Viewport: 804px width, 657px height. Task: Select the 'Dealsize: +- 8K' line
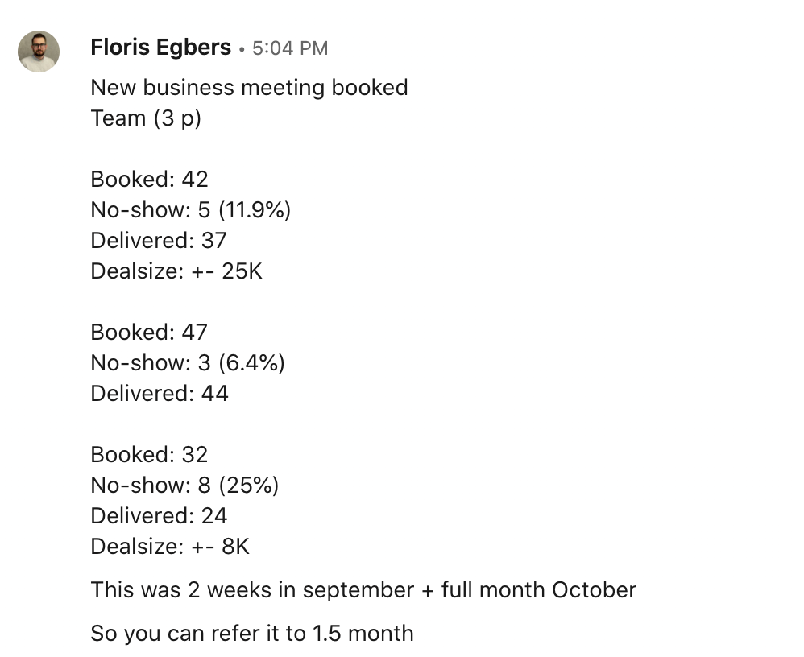[x=170, y=547]
